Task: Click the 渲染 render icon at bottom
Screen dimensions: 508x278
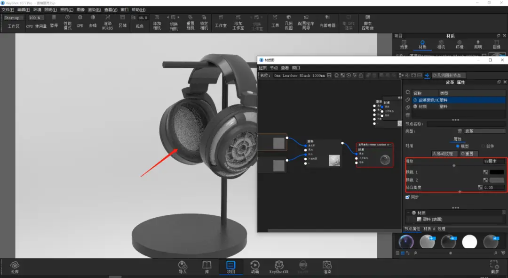Action: (327, 267)
